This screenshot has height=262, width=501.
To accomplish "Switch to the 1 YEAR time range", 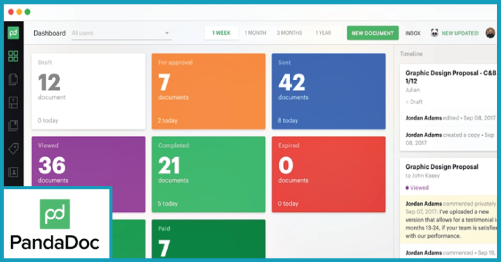I will (324, 33).
